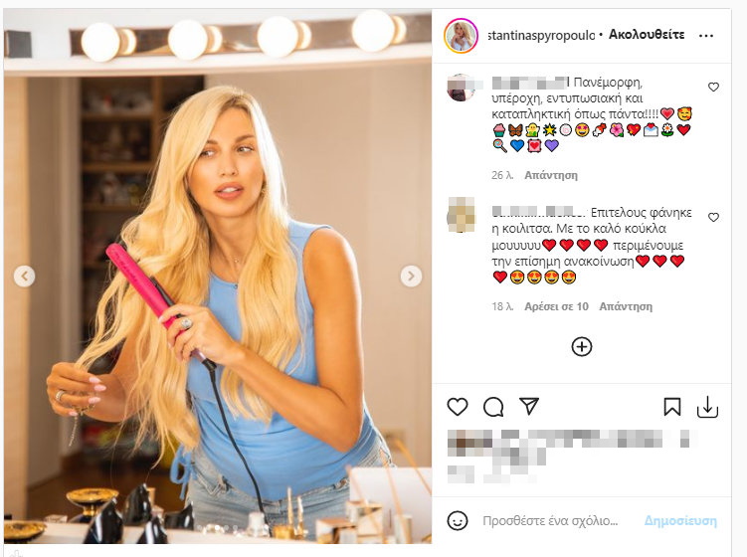Reply to the 26 λ. comment

pos(551,175)
